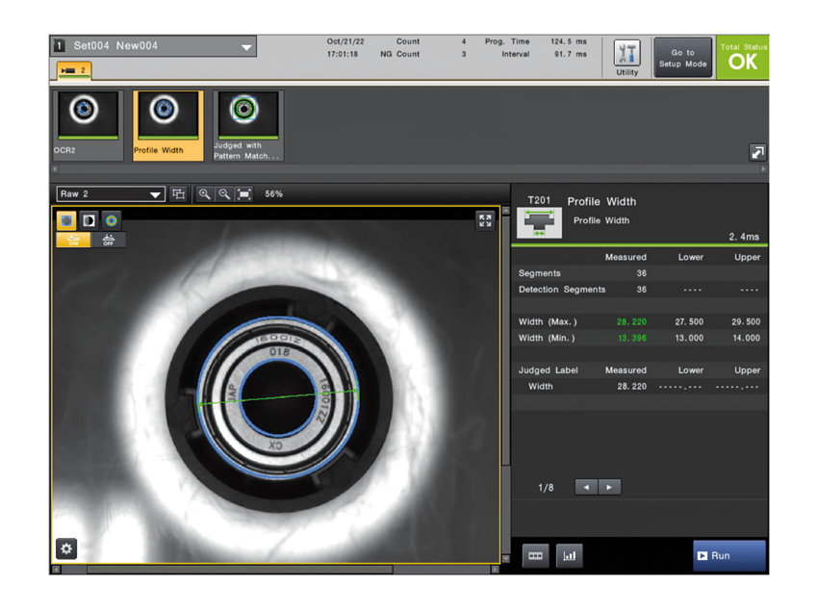Click the Total Status OK indicator
818x610 pixels.
pos(743,58)
